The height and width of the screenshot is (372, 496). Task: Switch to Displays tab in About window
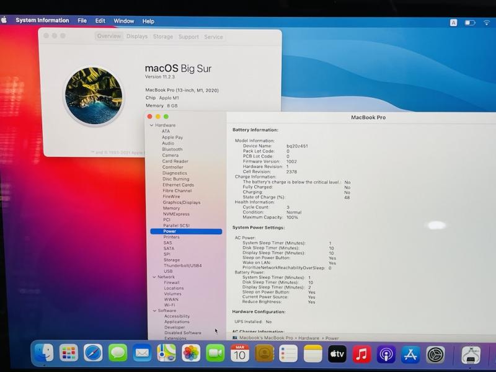click(137, 37)
